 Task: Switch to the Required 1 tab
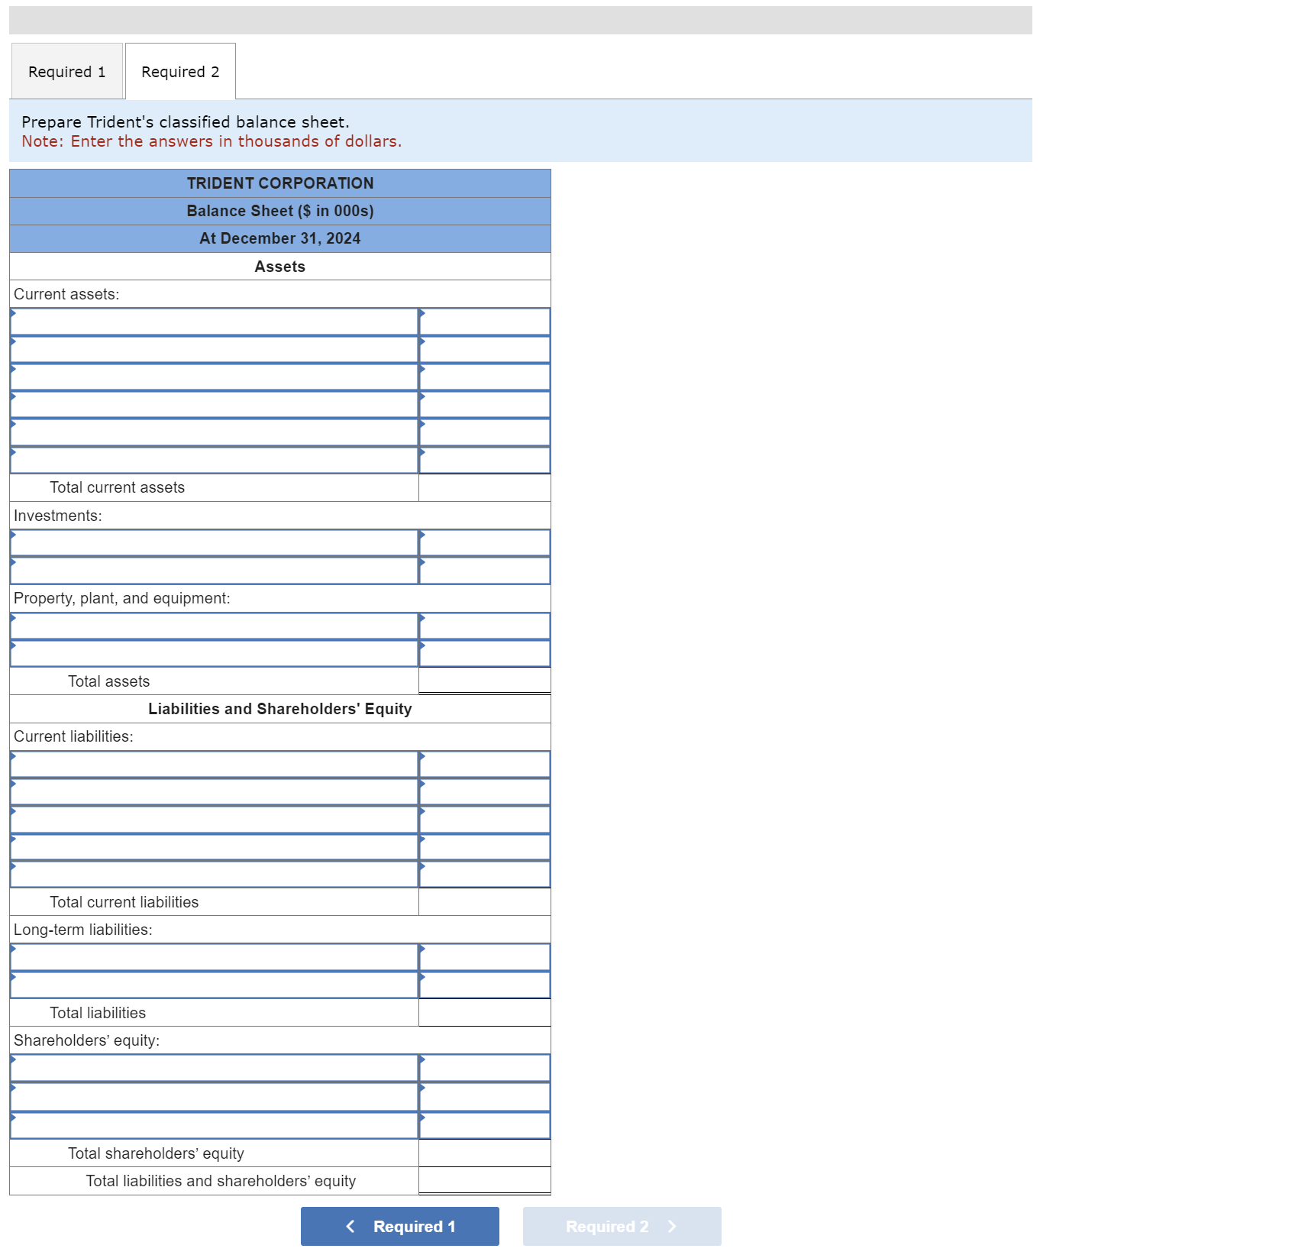point(66,71)
